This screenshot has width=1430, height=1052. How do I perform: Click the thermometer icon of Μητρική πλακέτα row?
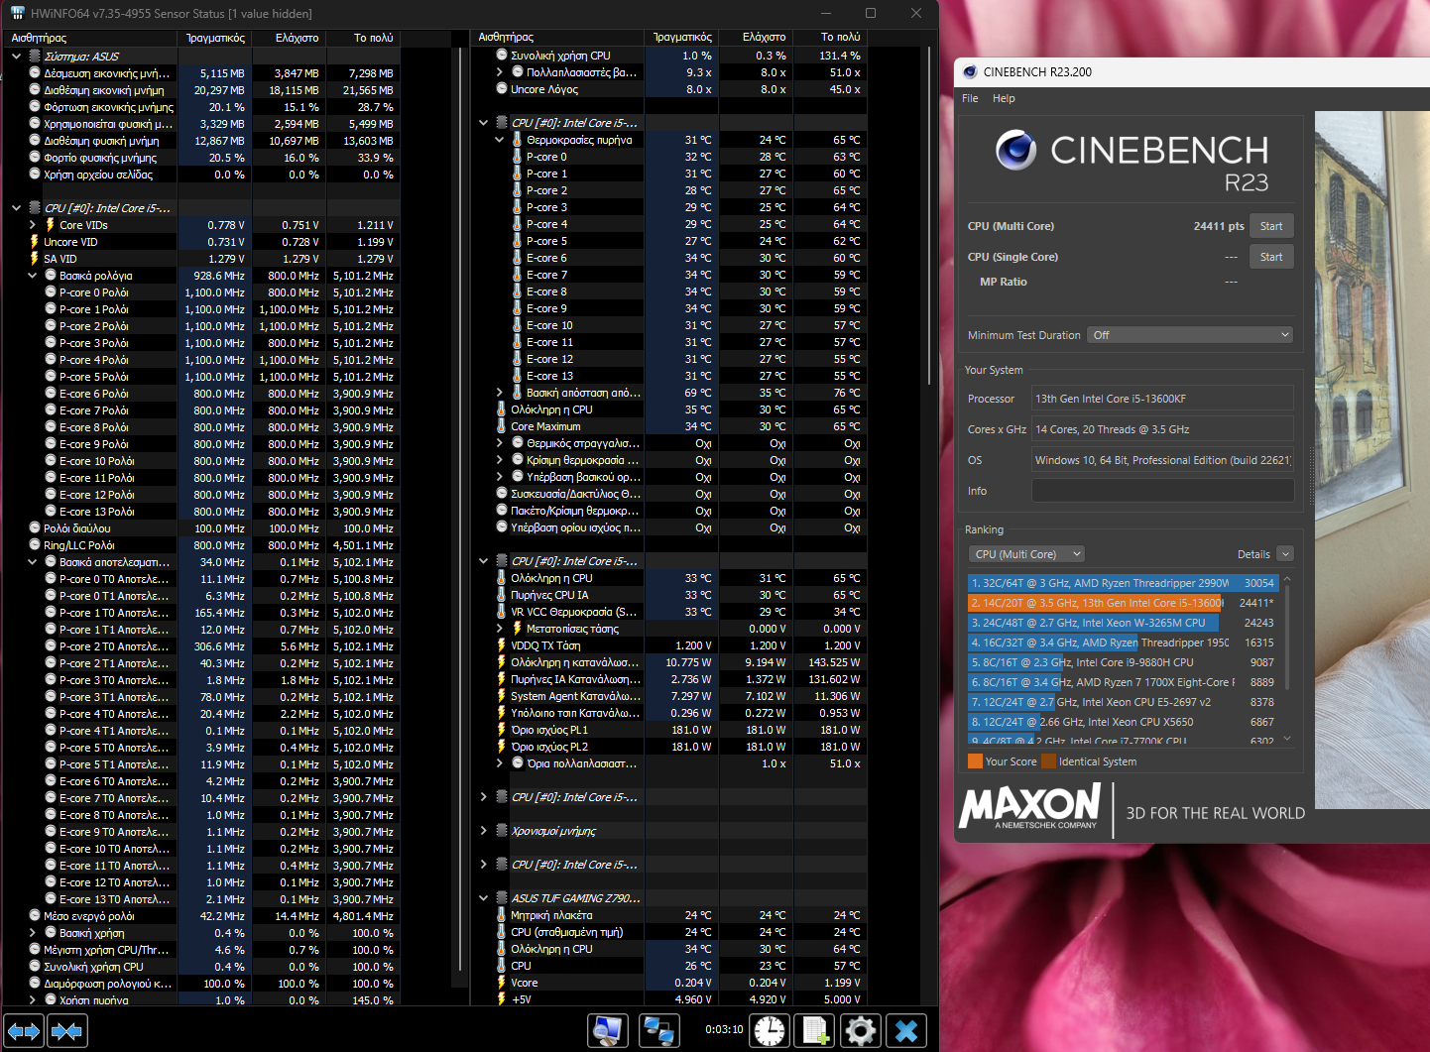[501, 915]
